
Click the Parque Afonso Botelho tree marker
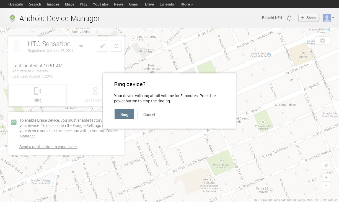[221, 161]
